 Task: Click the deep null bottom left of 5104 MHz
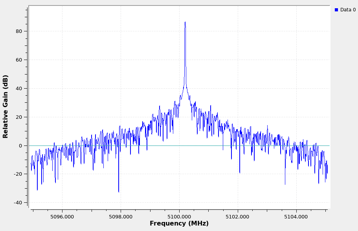(x=285, y=184)
